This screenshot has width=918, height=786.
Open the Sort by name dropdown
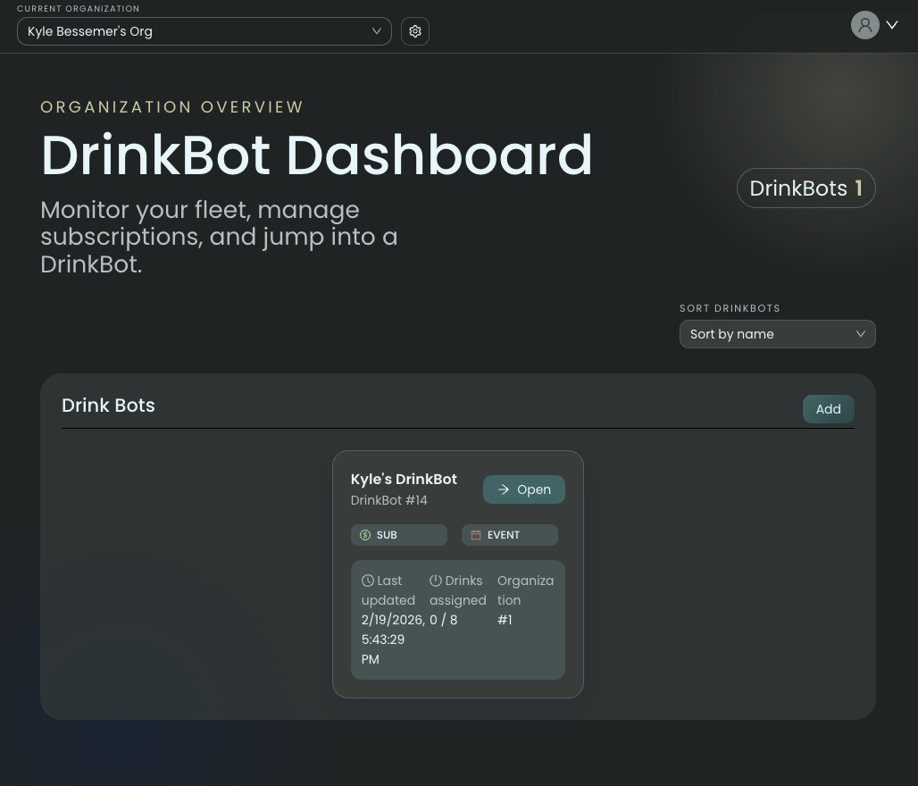click(x=777, y=333)
